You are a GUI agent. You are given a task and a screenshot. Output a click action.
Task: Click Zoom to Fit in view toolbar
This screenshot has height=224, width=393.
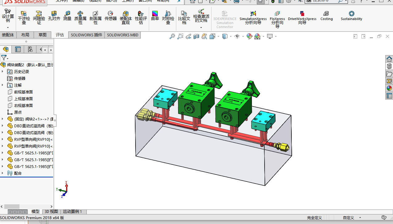click(172, 36)
